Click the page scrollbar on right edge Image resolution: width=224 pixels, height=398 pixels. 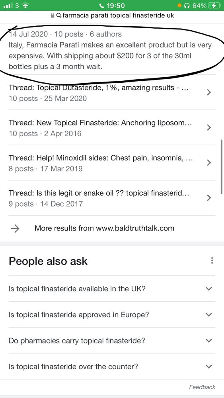point(222,166)
